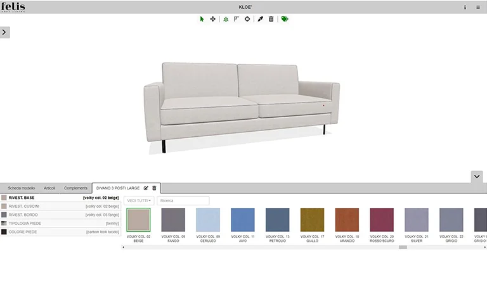Click the [volky col. 05 fango] value
This screenshot has width=487, height=287.
pos(102,215)
